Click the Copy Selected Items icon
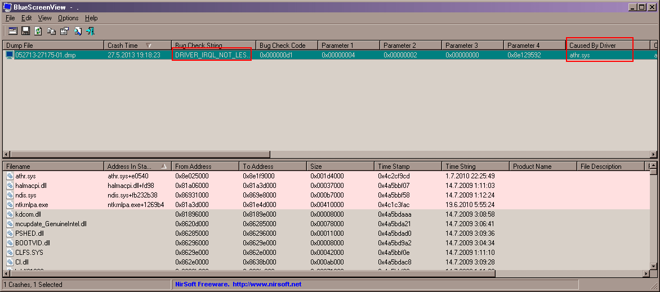 click(51, 31)
